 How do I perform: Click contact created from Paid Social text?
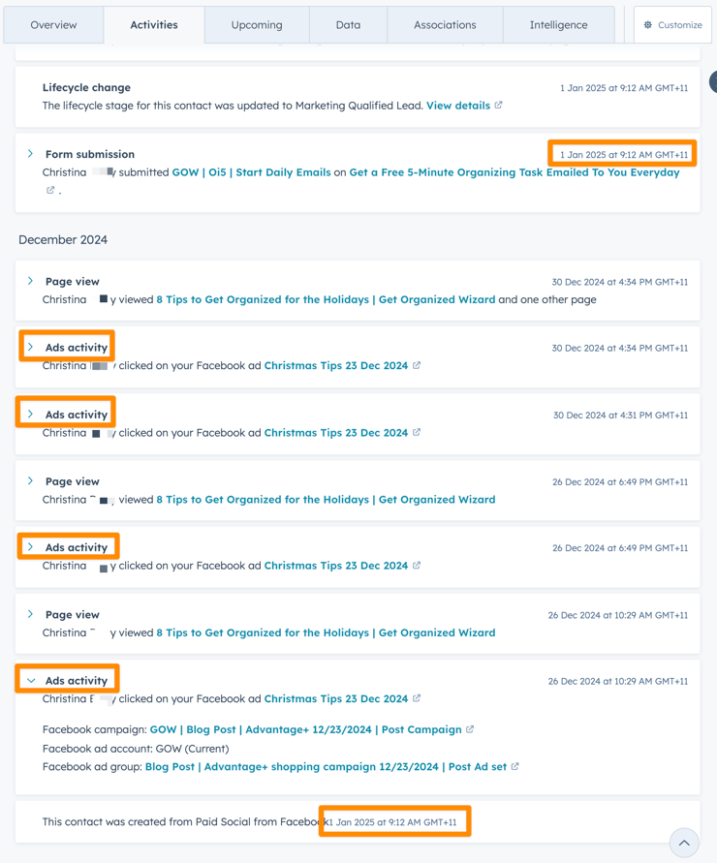coord(185,821)
